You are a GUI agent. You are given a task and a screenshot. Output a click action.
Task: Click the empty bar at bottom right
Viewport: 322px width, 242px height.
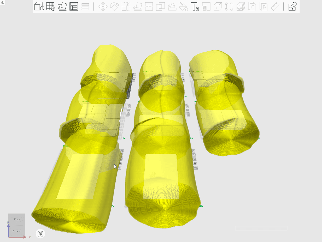pos(261,228)
